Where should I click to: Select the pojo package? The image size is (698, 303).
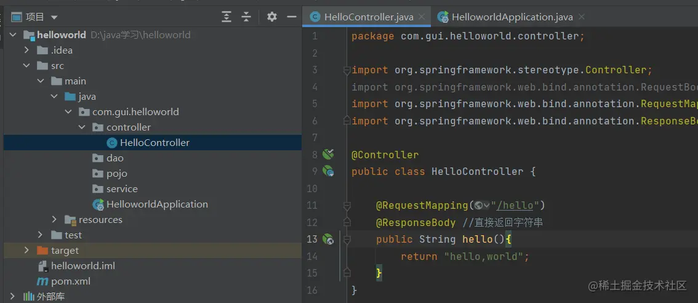[116, 173]
